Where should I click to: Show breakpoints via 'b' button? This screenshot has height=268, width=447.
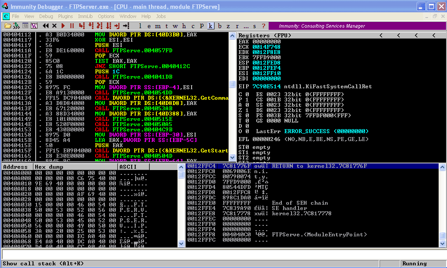[219, 26]
